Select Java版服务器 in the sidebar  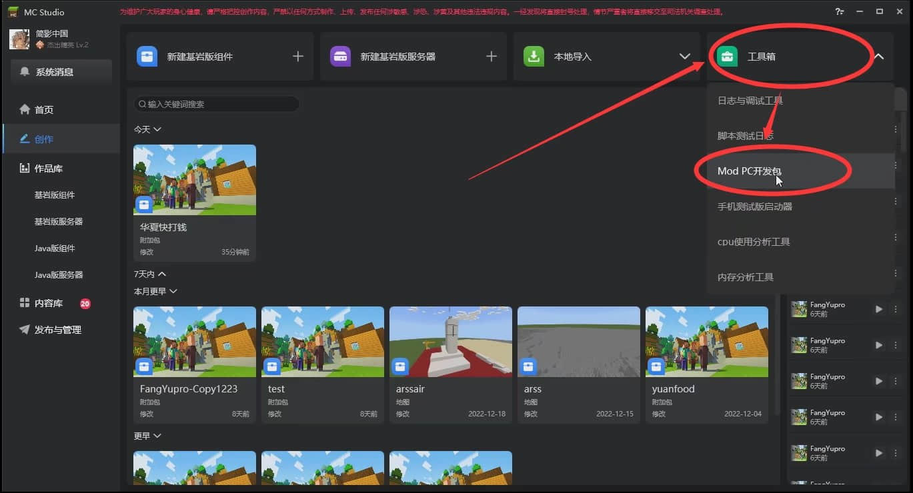tap(59, 274)
